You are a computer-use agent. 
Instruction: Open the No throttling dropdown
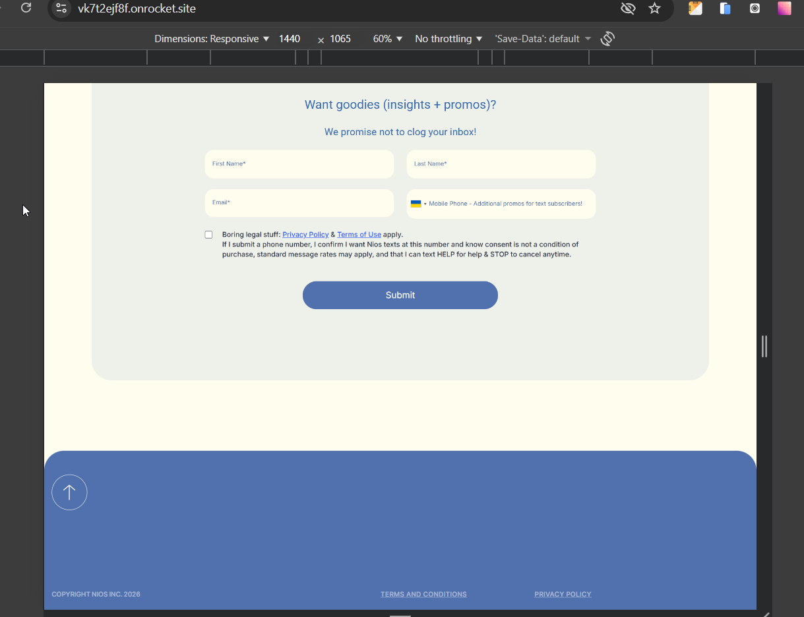point(448,39)
